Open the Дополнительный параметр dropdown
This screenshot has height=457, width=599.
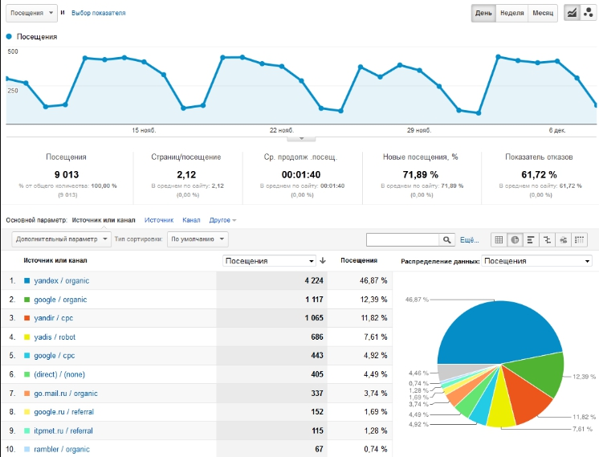(x=62, y=239)
